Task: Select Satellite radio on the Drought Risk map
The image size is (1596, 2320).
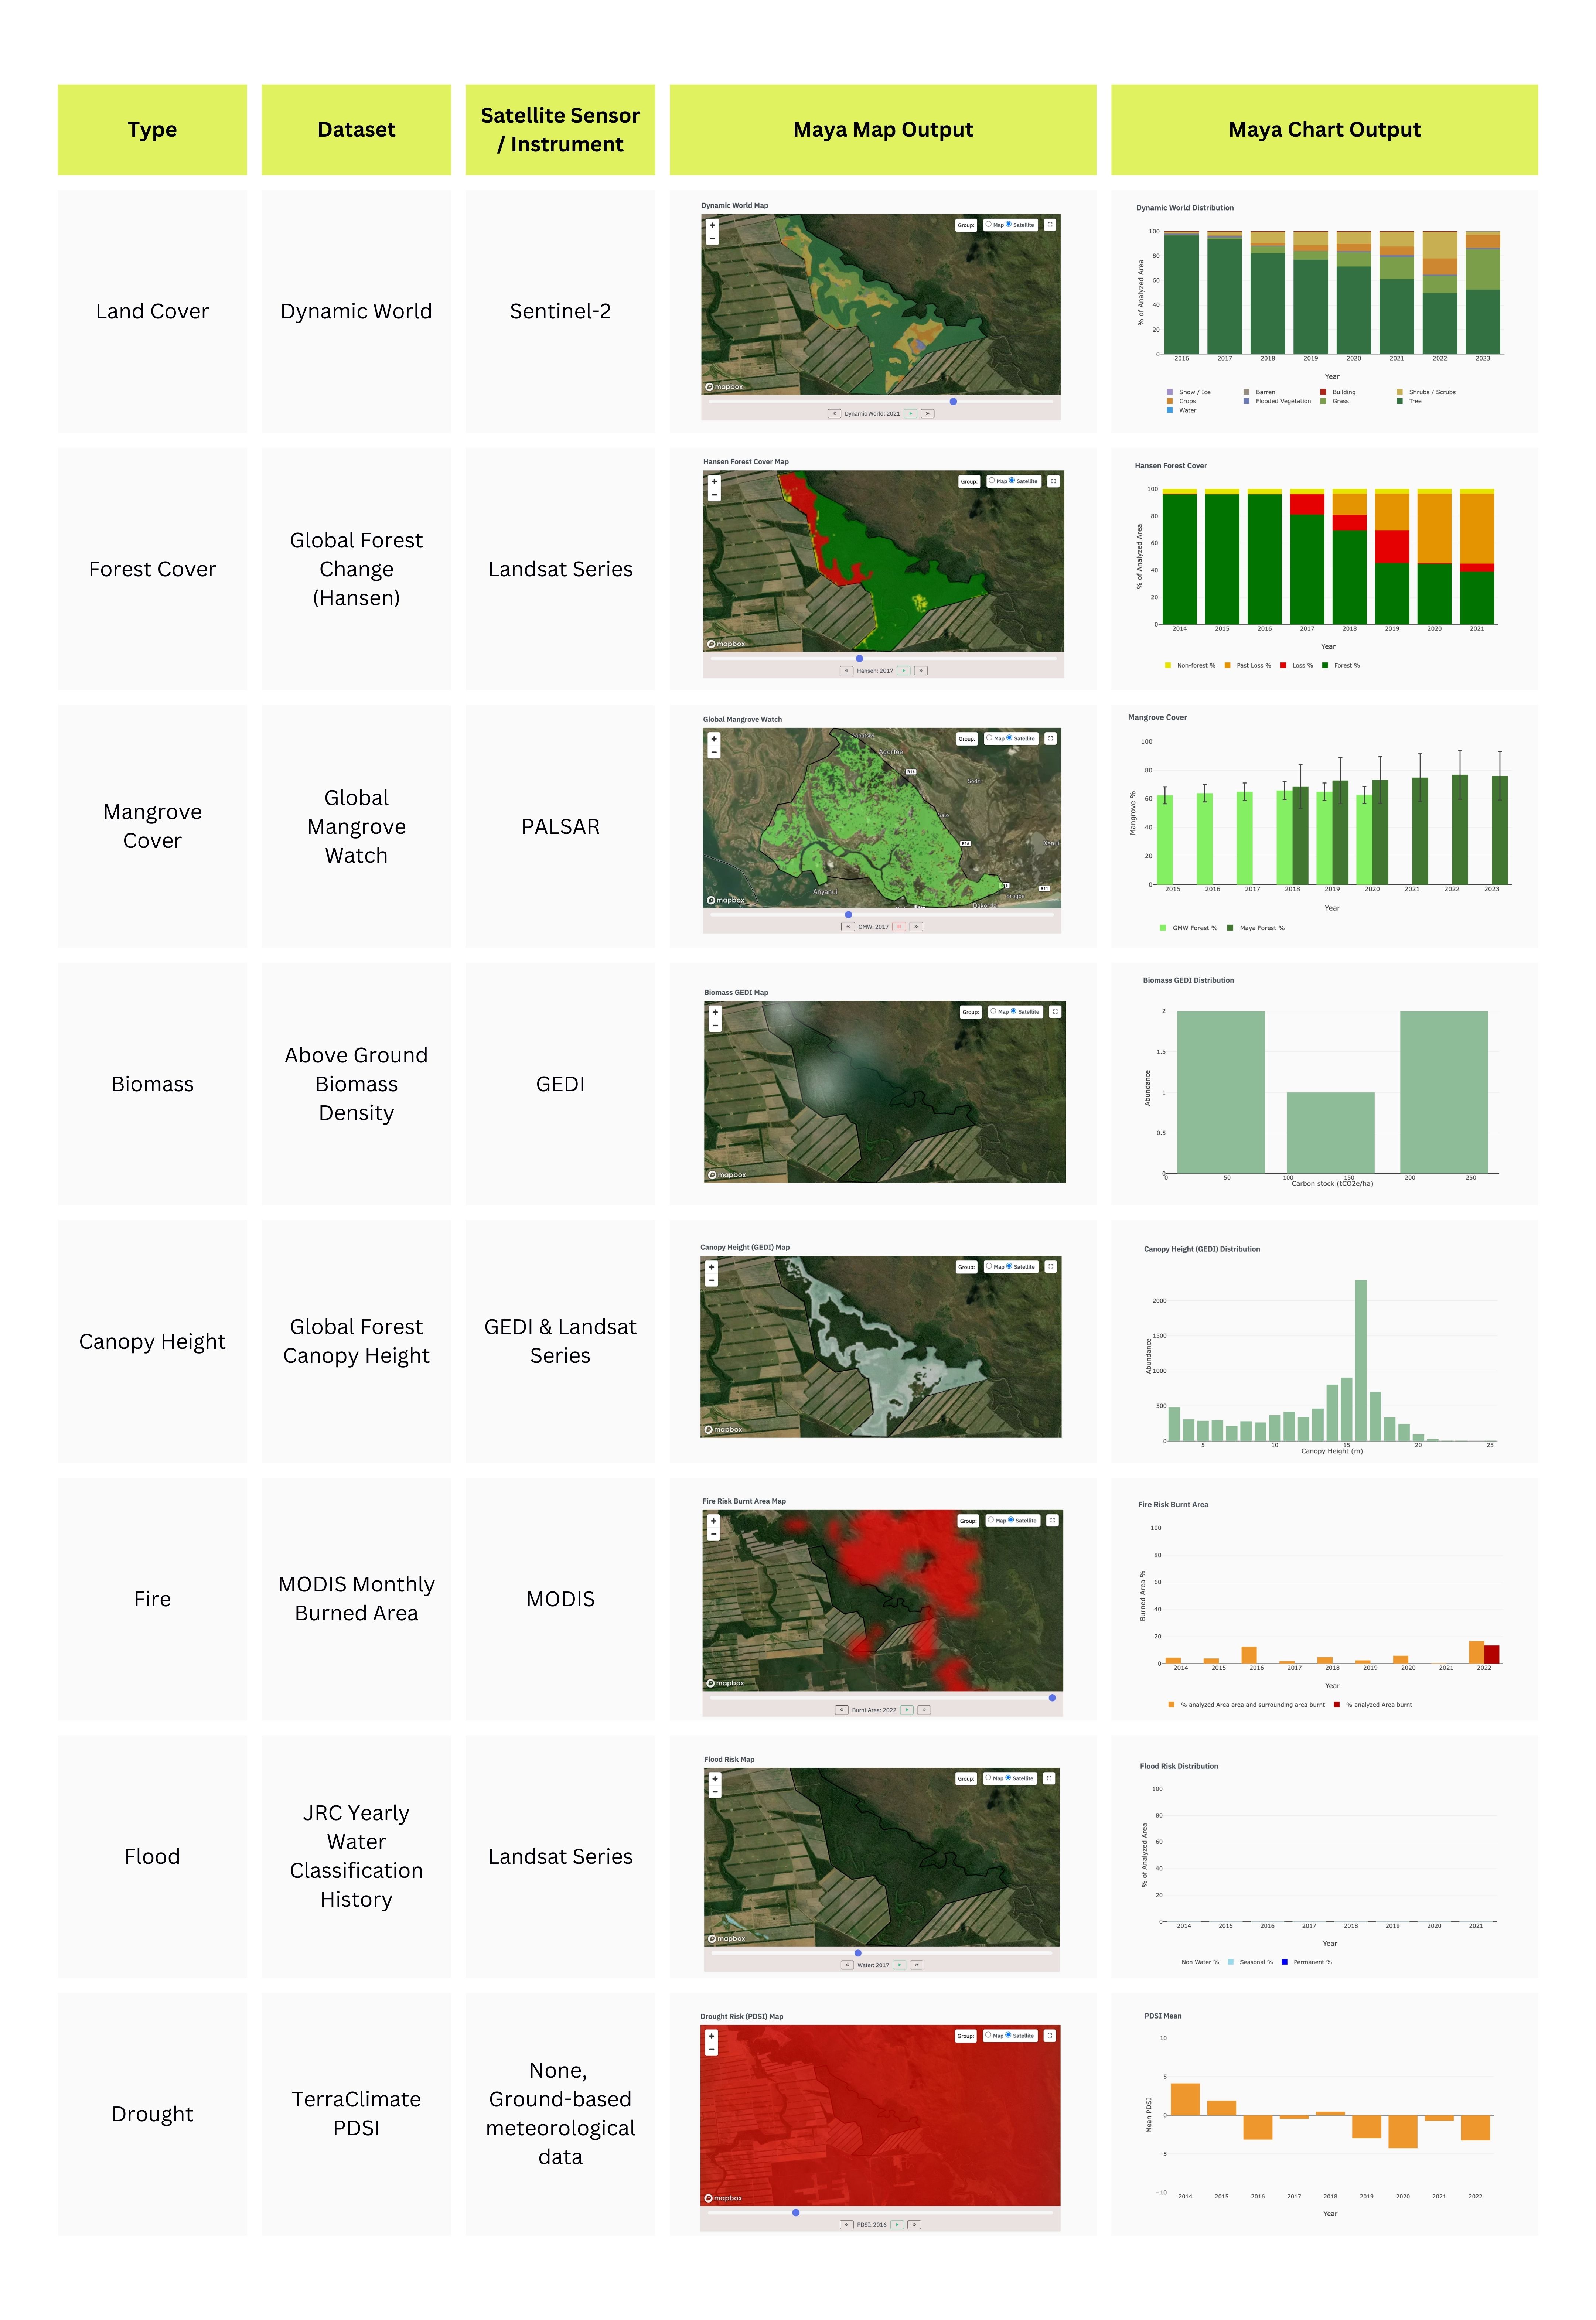Action: pyautogui.click(x=1008, y=2035)
